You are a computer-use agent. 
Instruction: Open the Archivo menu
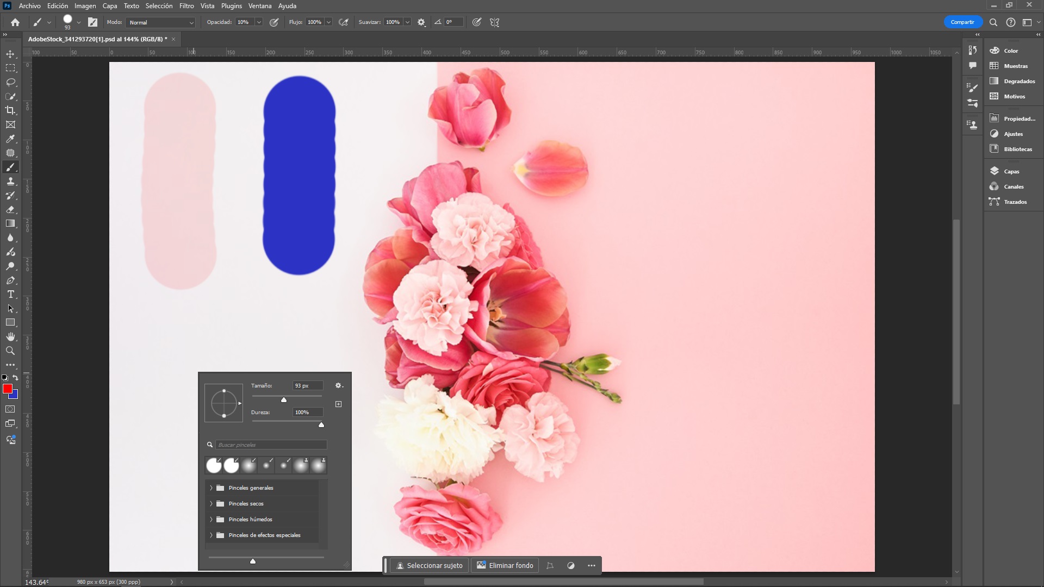[x=29, y=6]
